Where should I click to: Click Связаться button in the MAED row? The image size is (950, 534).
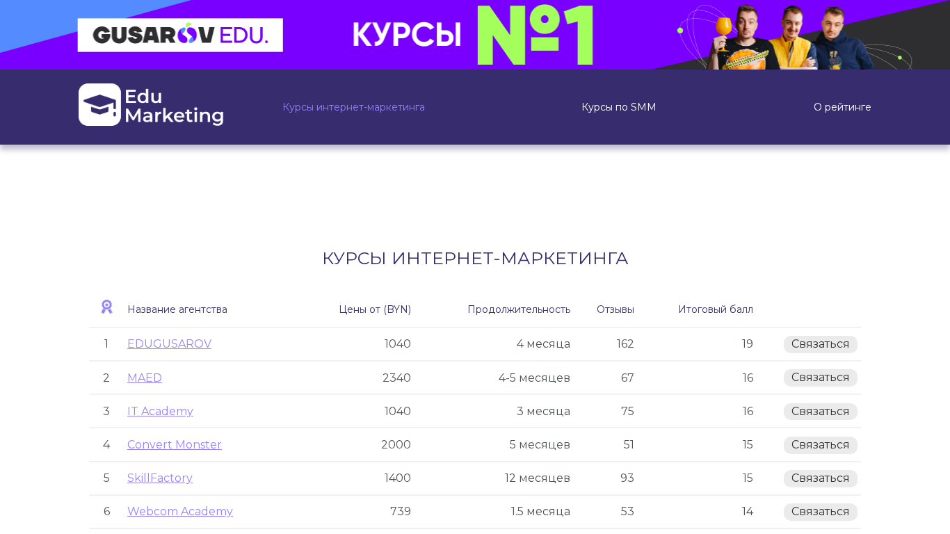[x=821, y=378]
